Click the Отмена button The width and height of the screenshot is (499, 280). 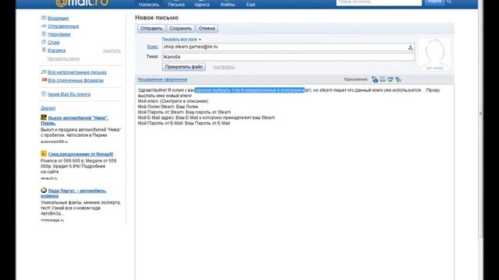tap(207, 28)
